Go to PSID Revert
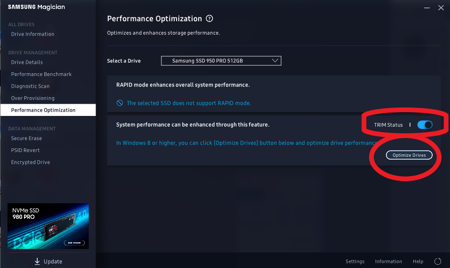 pos(25,150)
